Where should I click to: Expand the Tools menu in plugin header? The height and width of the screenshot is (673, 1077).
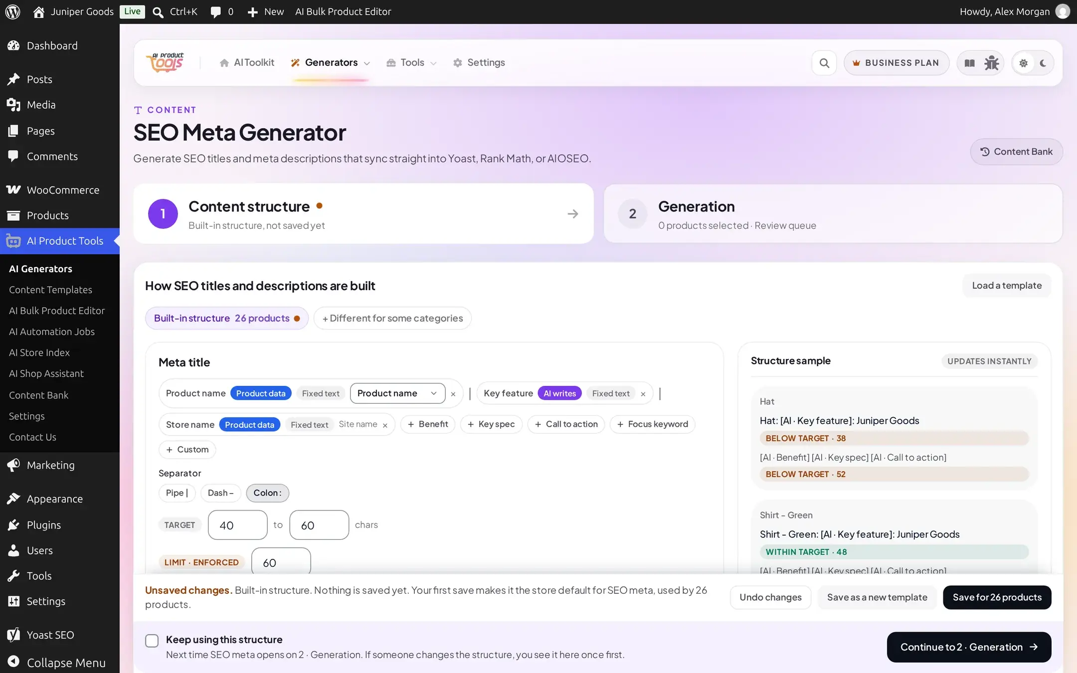click(411, 63)
